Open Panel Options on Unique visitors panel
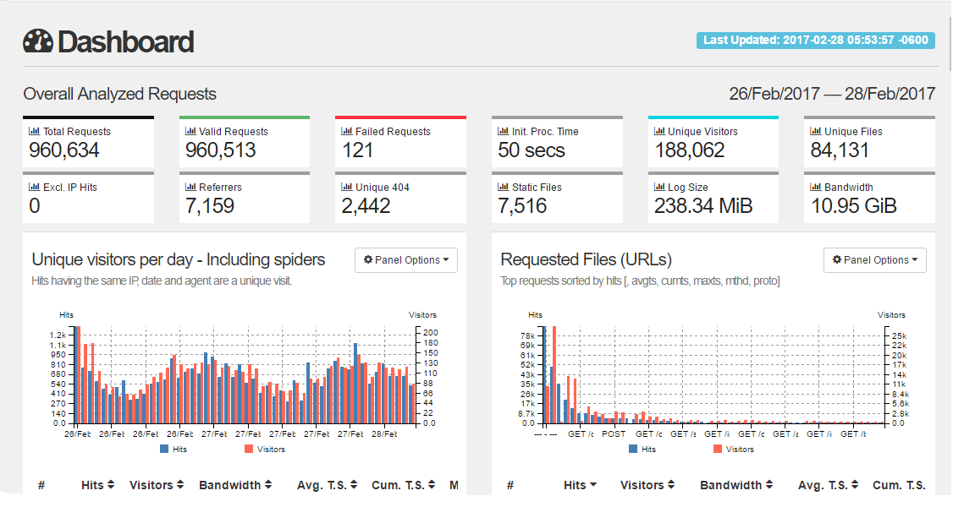The width and height of the screenshot is (953, 507). pyautogui.click(x=405, y=259)
